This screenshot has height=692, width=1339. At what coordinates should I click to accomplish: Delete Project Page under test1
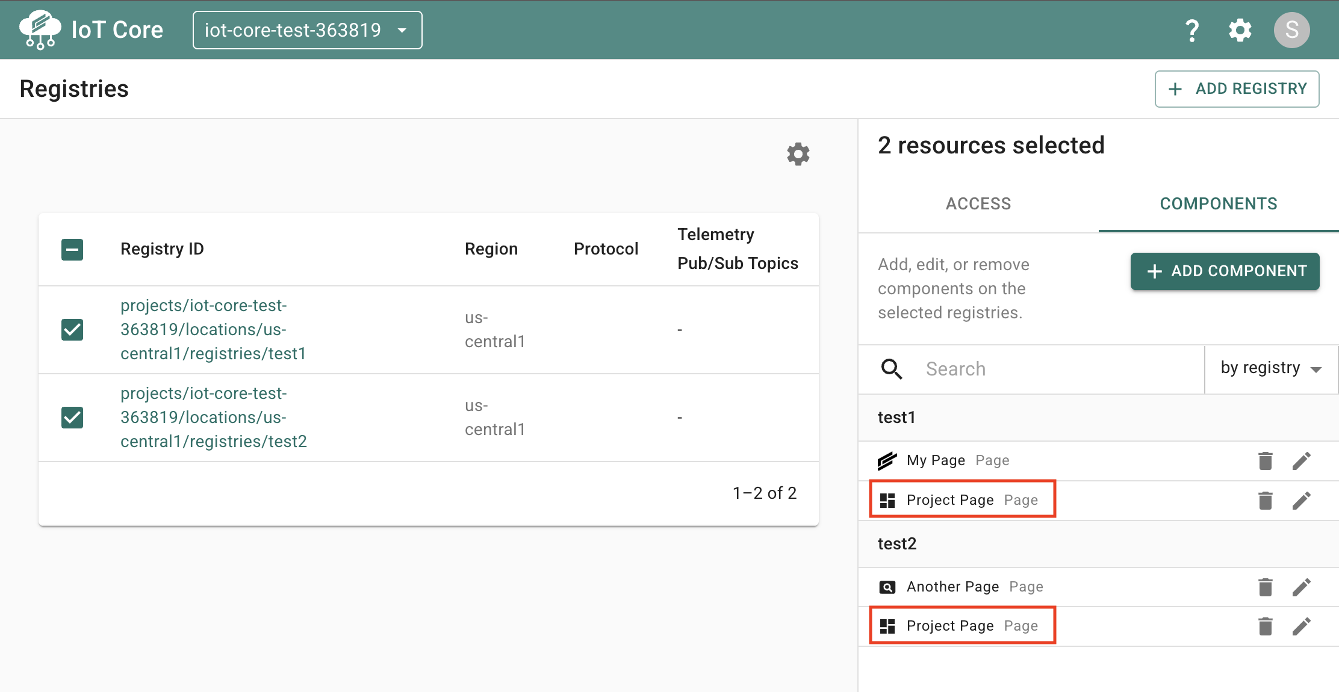pyautogui.click(x=1266, y=501)
